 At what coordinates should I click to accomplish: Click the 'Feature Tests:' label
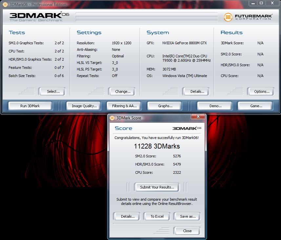coord(20,68)
